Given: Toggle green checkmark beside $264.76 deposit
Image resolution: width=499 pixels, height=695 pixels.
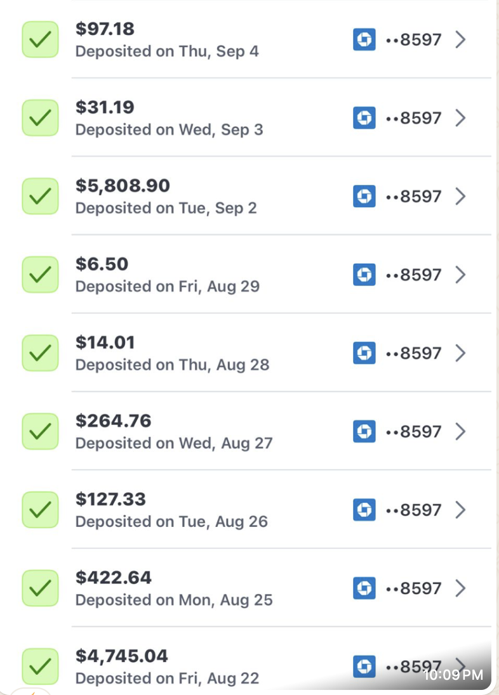Looking at the screenshot, I should [x=41, y=432].
